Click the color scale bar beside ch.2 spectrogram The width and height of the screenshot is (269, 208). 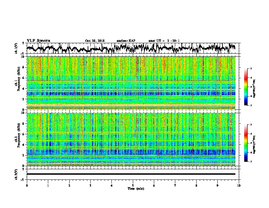point(246,143)
